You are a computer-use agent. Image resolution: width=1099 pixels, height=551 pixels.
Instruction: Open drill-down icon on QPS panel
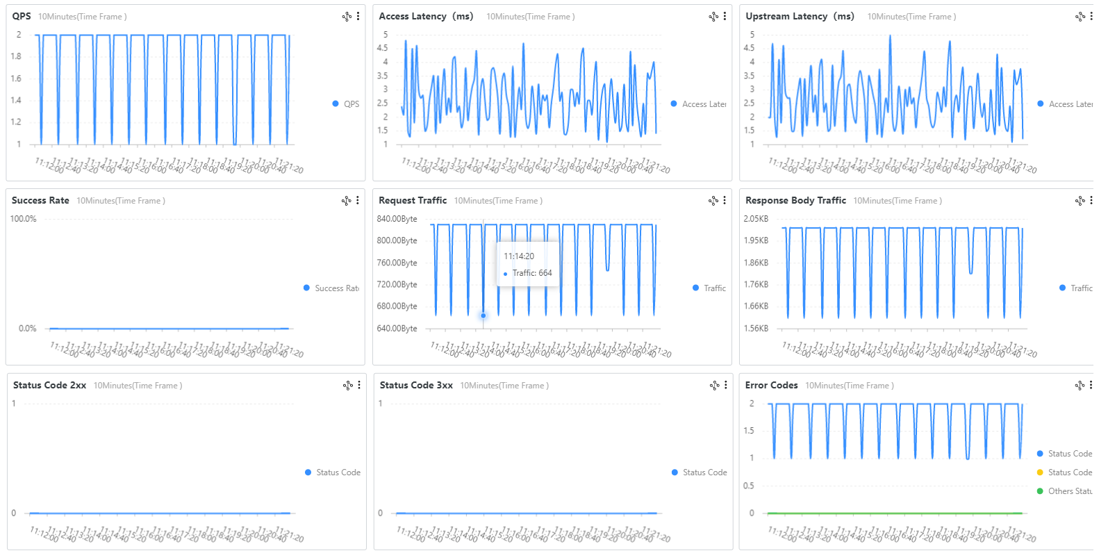pos(347,16)
